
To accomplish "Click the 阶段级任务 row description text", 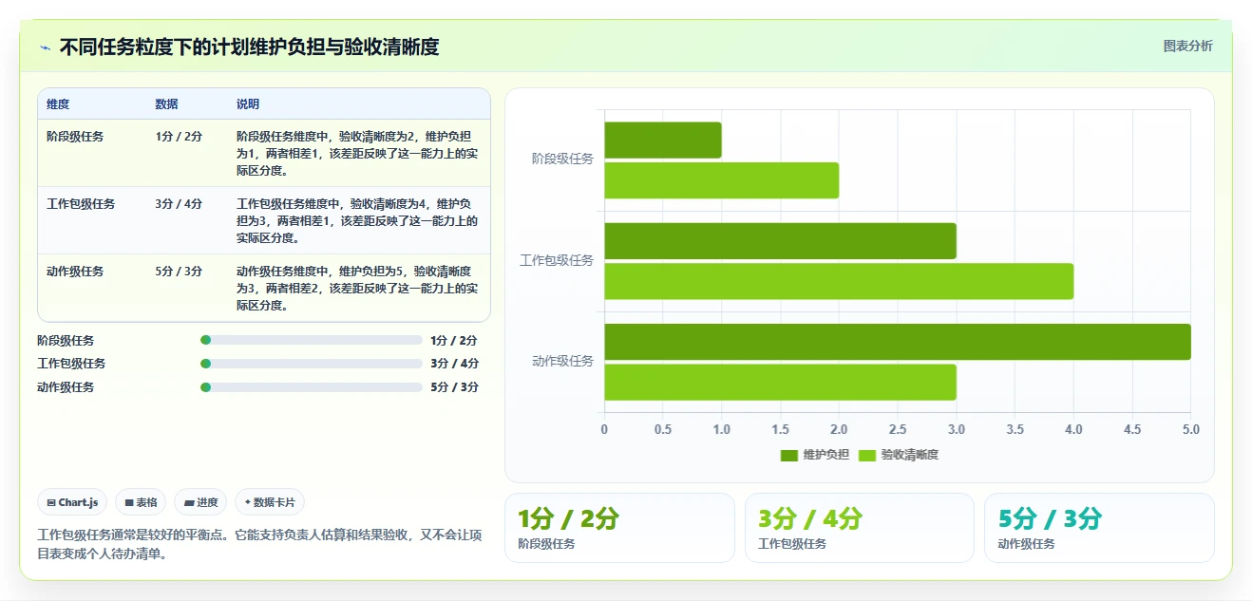I will coord(357,154).
